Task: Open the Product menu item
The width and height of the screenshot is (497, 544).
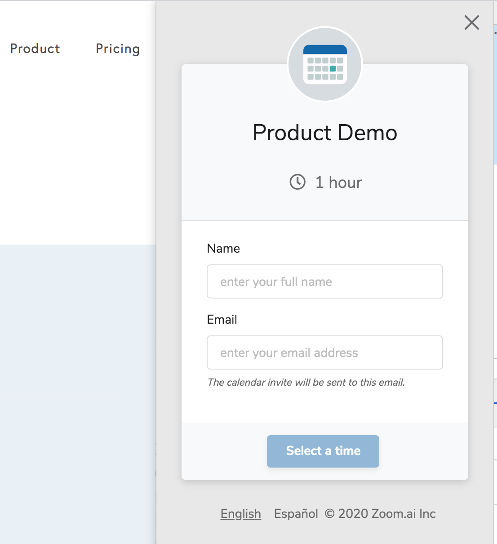Action: coord(35,49)
